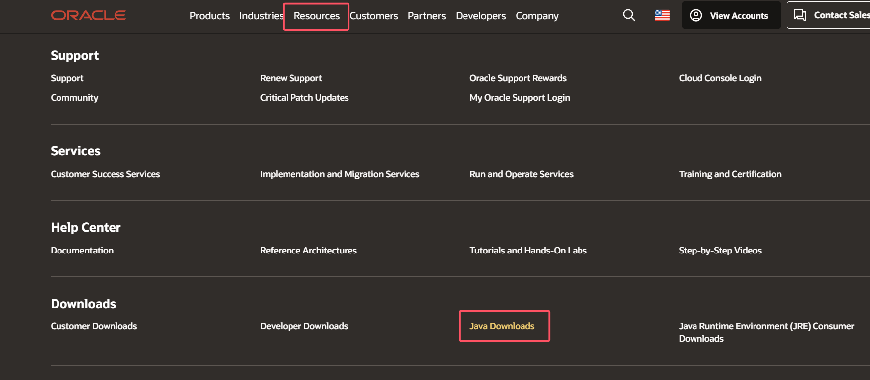Screen dimensions: 870x380
Task: Open Run and Operate Services
Action: (x=522, y=174)
